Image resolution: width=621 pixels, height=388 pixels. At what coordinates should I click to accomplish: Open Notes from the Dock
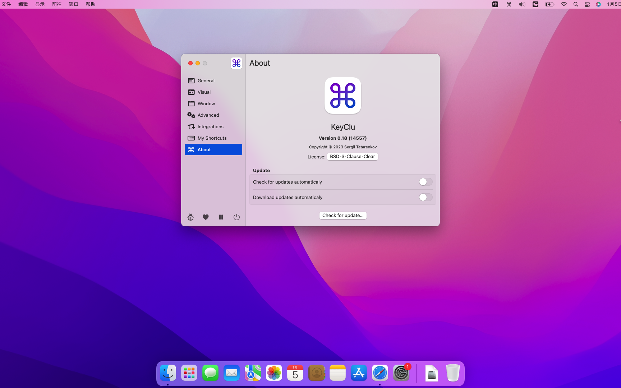pos(337,373)
